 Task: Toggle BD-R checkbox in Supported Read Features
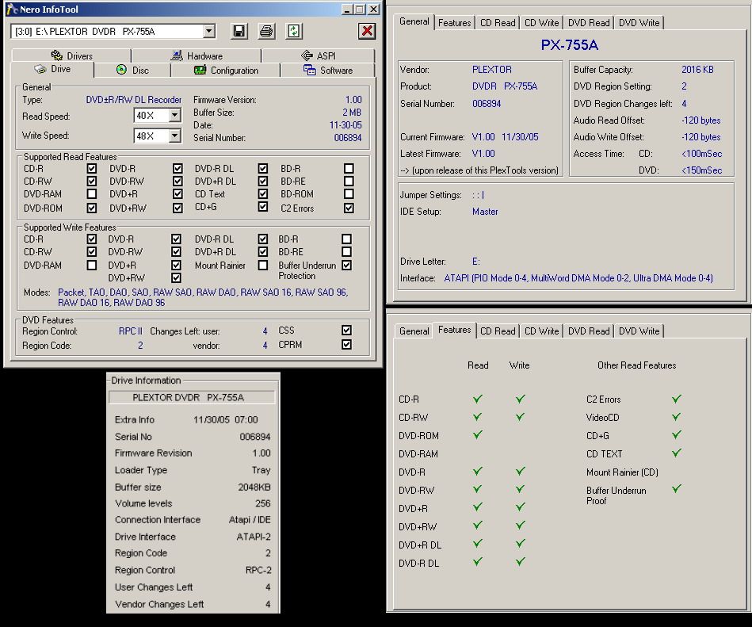click(x=349, y=168)
